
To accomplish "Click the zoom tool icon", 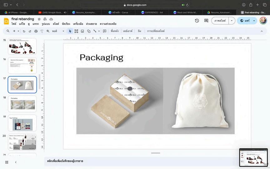I will click(48, 31).
